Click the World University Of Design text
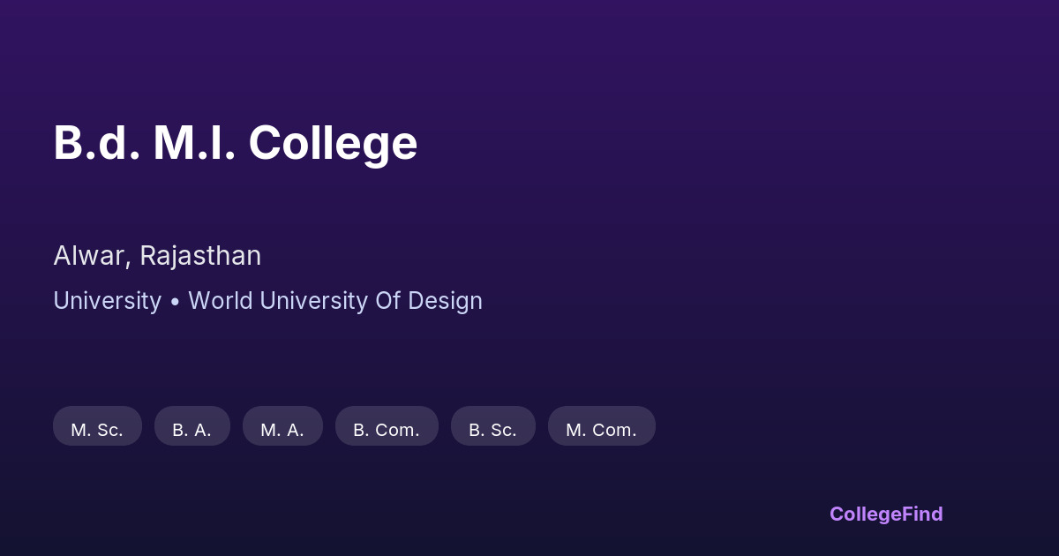Viewport: 1059px width, 556px height. 335,301
